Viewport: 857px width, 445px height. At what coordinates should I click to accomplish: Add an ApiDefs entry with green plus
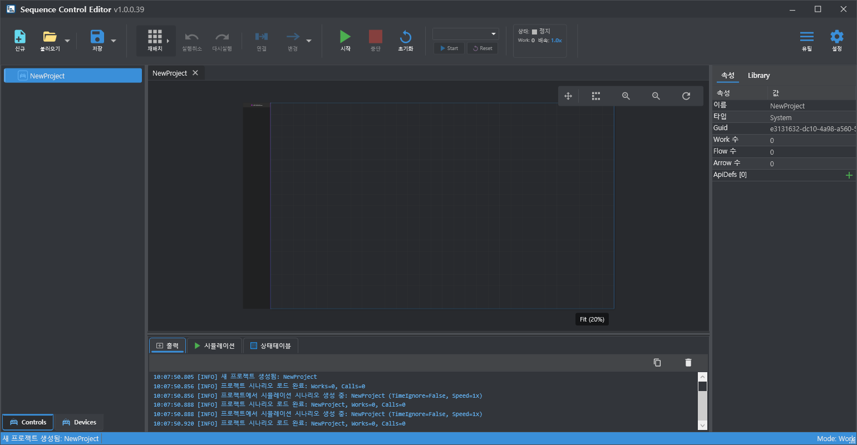[849, 175]
